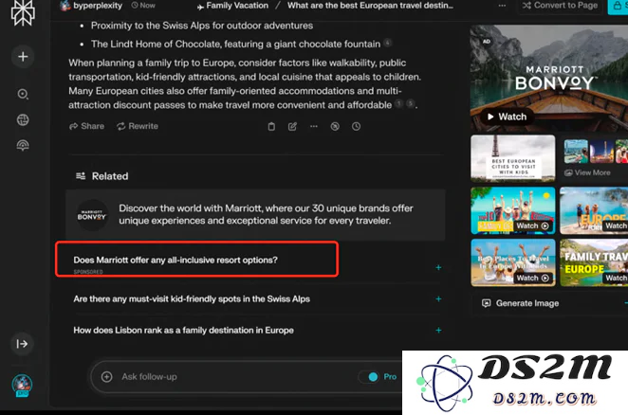Click Convert to Page button
Image resolution: width=628 pixels, height=415 pixels.
[560, 6]
